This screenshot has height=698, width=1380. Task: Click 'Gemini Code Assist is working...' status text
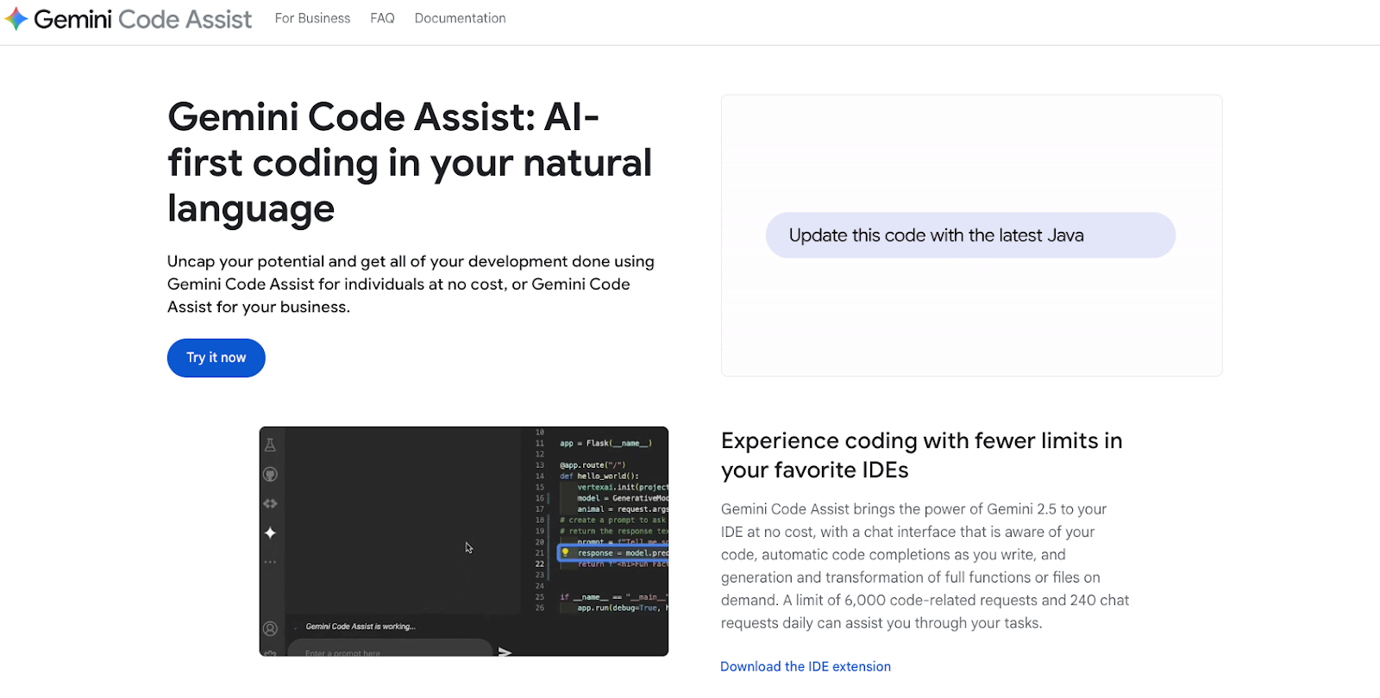click(361, 626)
